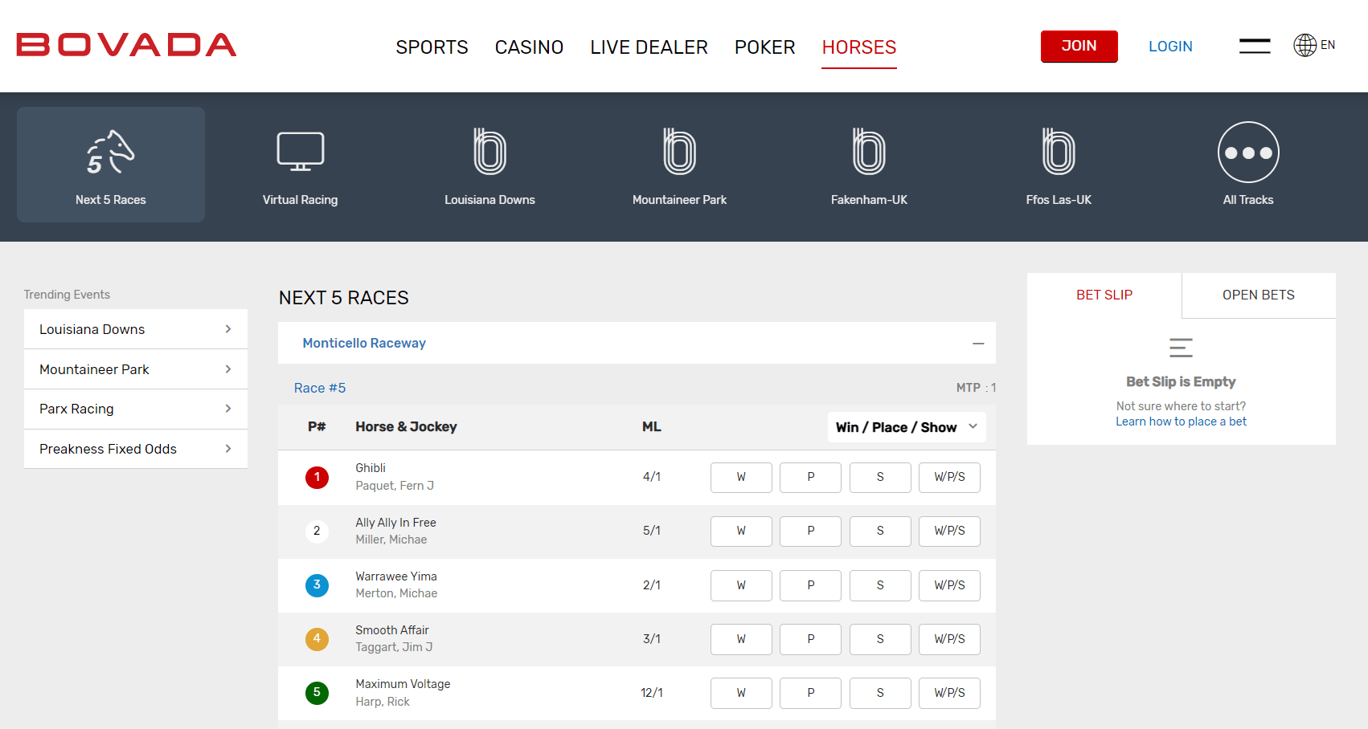Go to the Casino section

tap(529, 47)
